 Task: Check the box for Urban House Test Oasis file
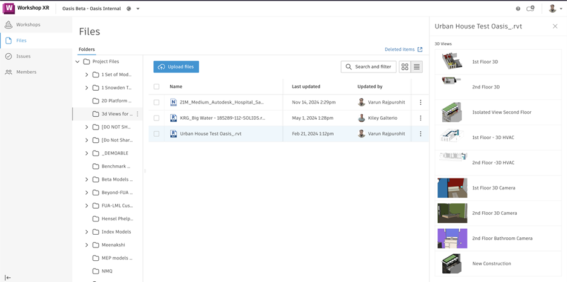point(156,134)
